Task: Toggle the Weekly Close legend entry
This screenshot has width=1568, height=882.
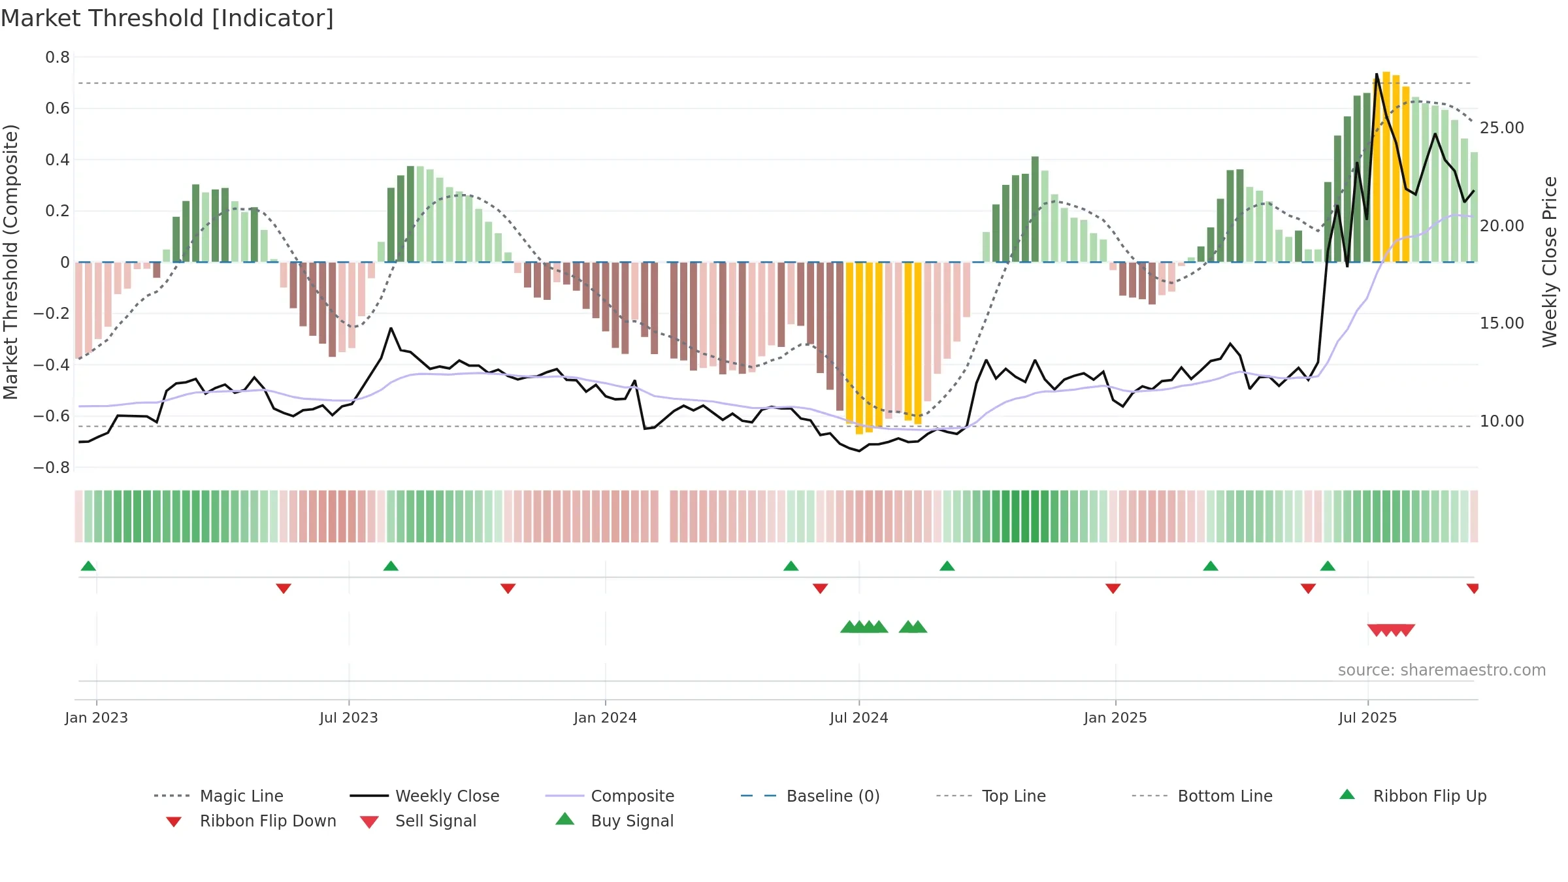Action: click(x=425, y=796)
